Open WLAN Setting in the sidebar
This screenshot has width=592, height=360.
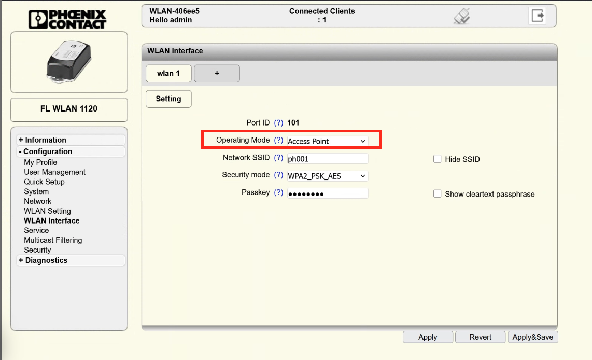(47, 211)
